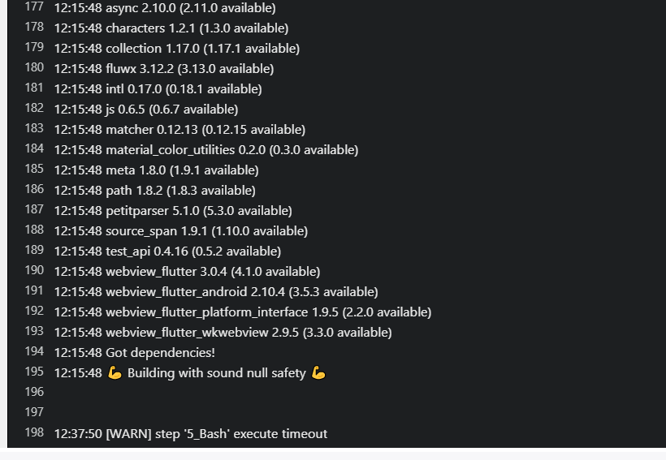The height and width of the screenshot is (460, 666).
Task: Click the WARN step 5_Bash timeout line
Action: tap(191, 434)
